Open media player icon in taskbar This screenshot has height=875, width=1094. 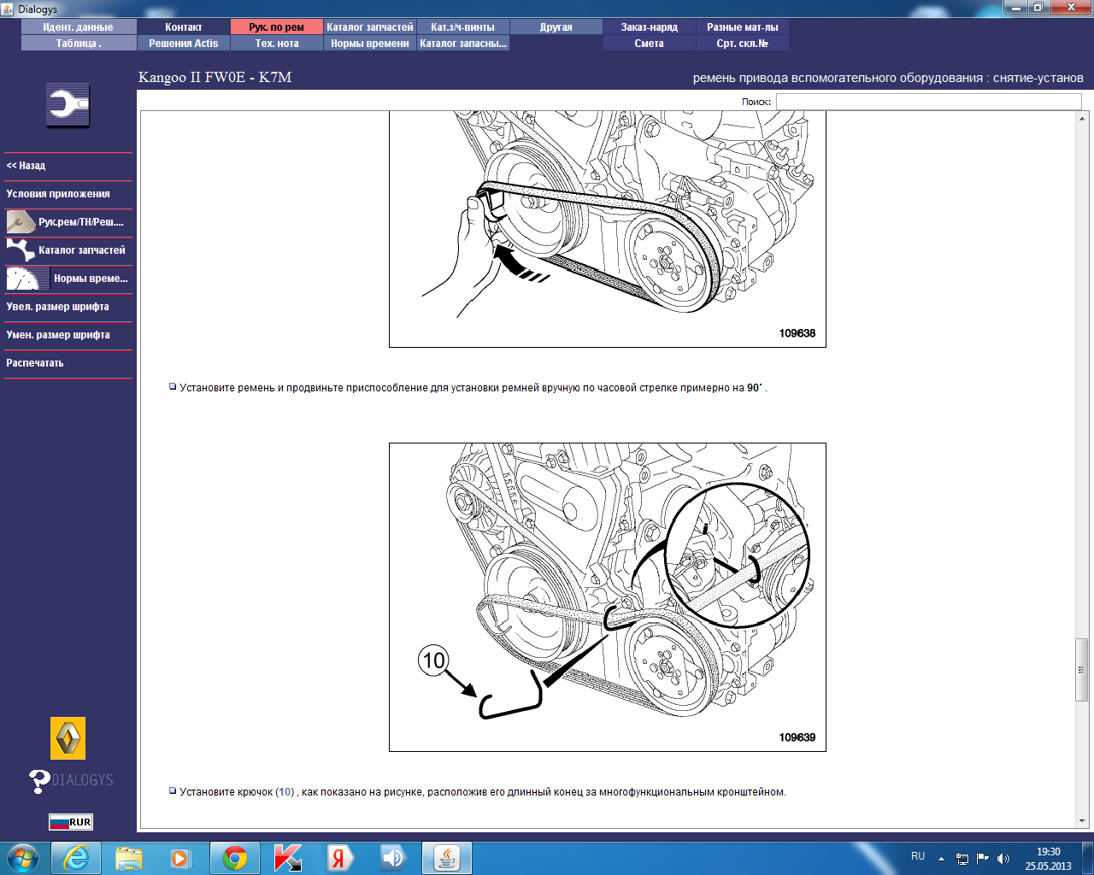tap(181, 858)
